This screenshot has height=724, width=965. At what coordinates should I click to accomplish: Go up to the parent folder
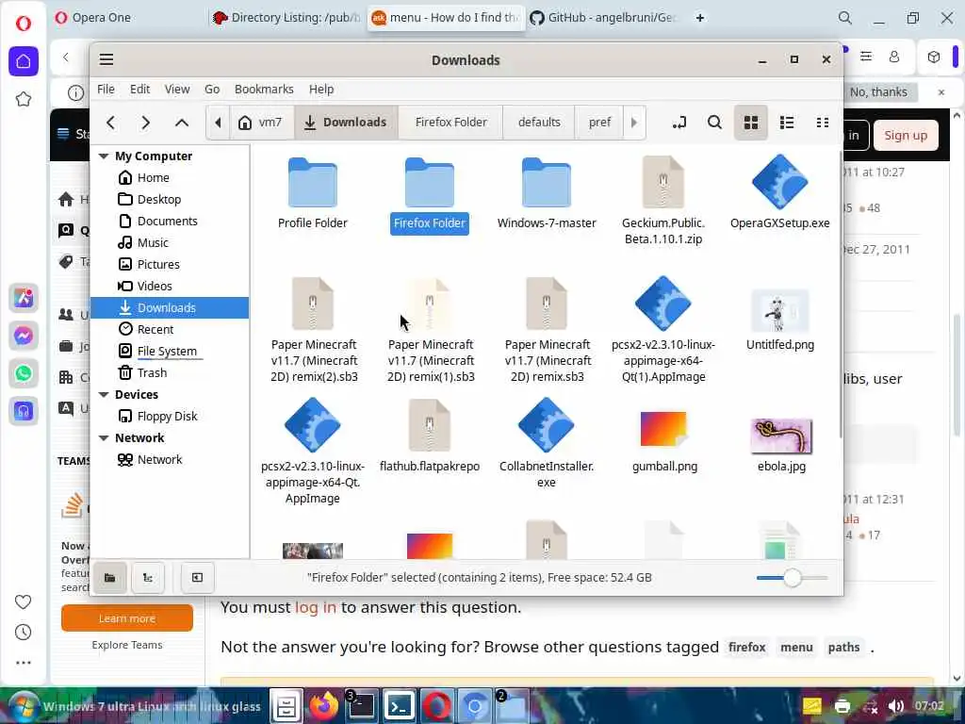click(x=182, y=123)
